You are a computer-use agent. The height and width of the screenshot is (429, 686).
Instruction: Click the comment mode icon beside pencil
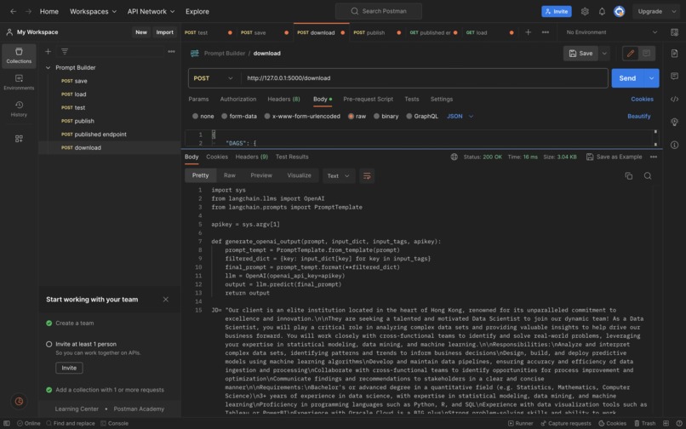pyautogui.click(x=646, y=54)
